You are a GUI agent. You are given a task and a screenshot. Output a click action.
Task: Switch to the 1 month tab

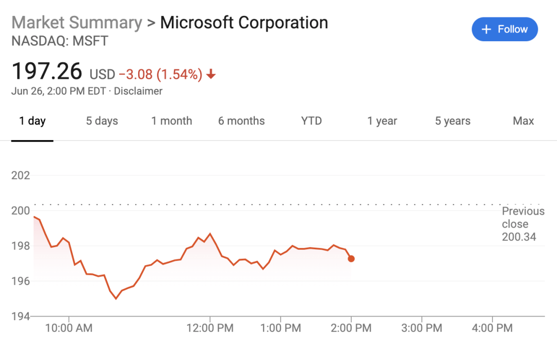(171, 121)
